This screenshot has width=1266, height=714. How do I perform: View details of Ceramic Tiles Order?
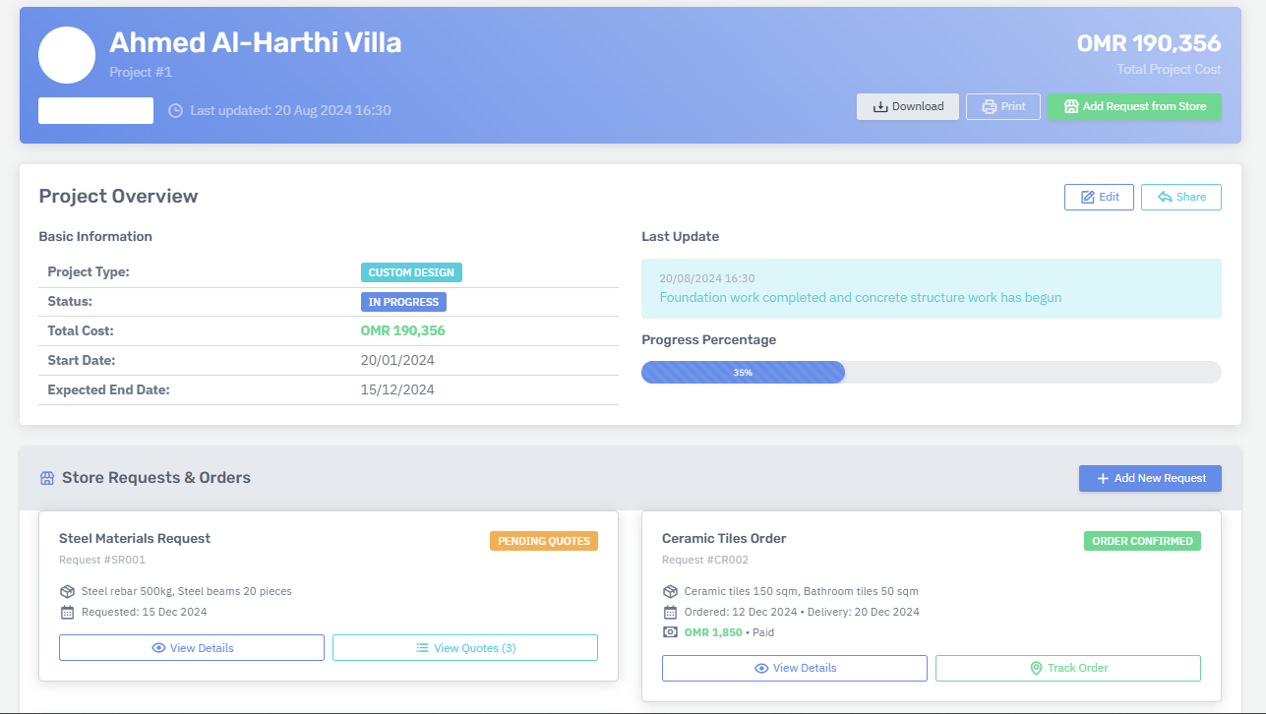(795, 668)
